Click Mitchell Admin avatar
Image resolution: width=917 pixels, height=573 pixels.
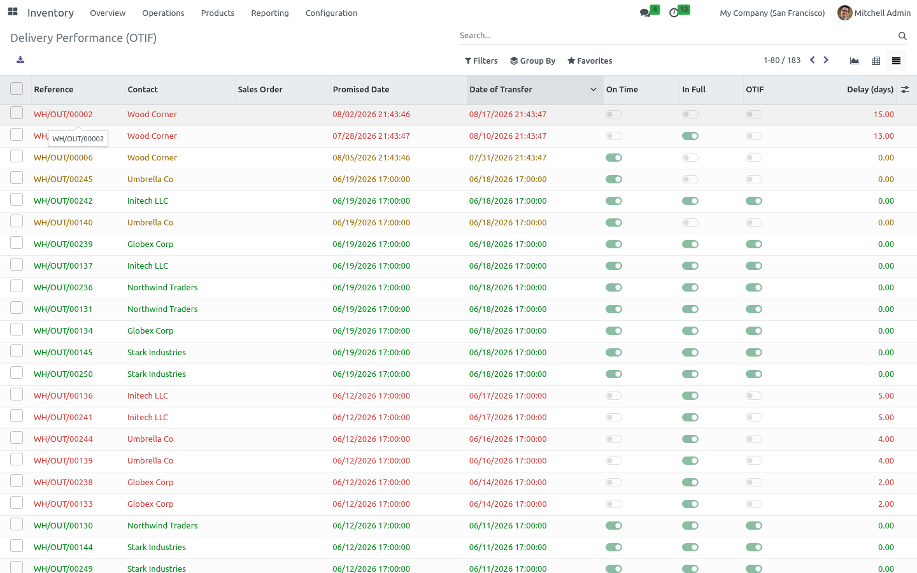point(845,13)
